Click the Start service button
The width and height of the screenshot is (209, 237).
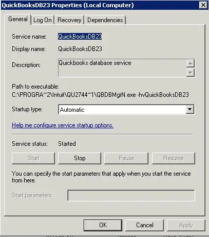[x=33, y=158]
